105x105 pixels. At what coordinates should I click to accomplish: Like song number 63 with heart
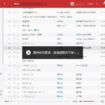(14, 92)
